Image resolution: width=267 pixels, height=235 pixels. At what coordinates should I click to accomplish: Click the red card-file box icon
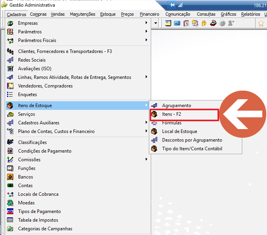(213, 23)
